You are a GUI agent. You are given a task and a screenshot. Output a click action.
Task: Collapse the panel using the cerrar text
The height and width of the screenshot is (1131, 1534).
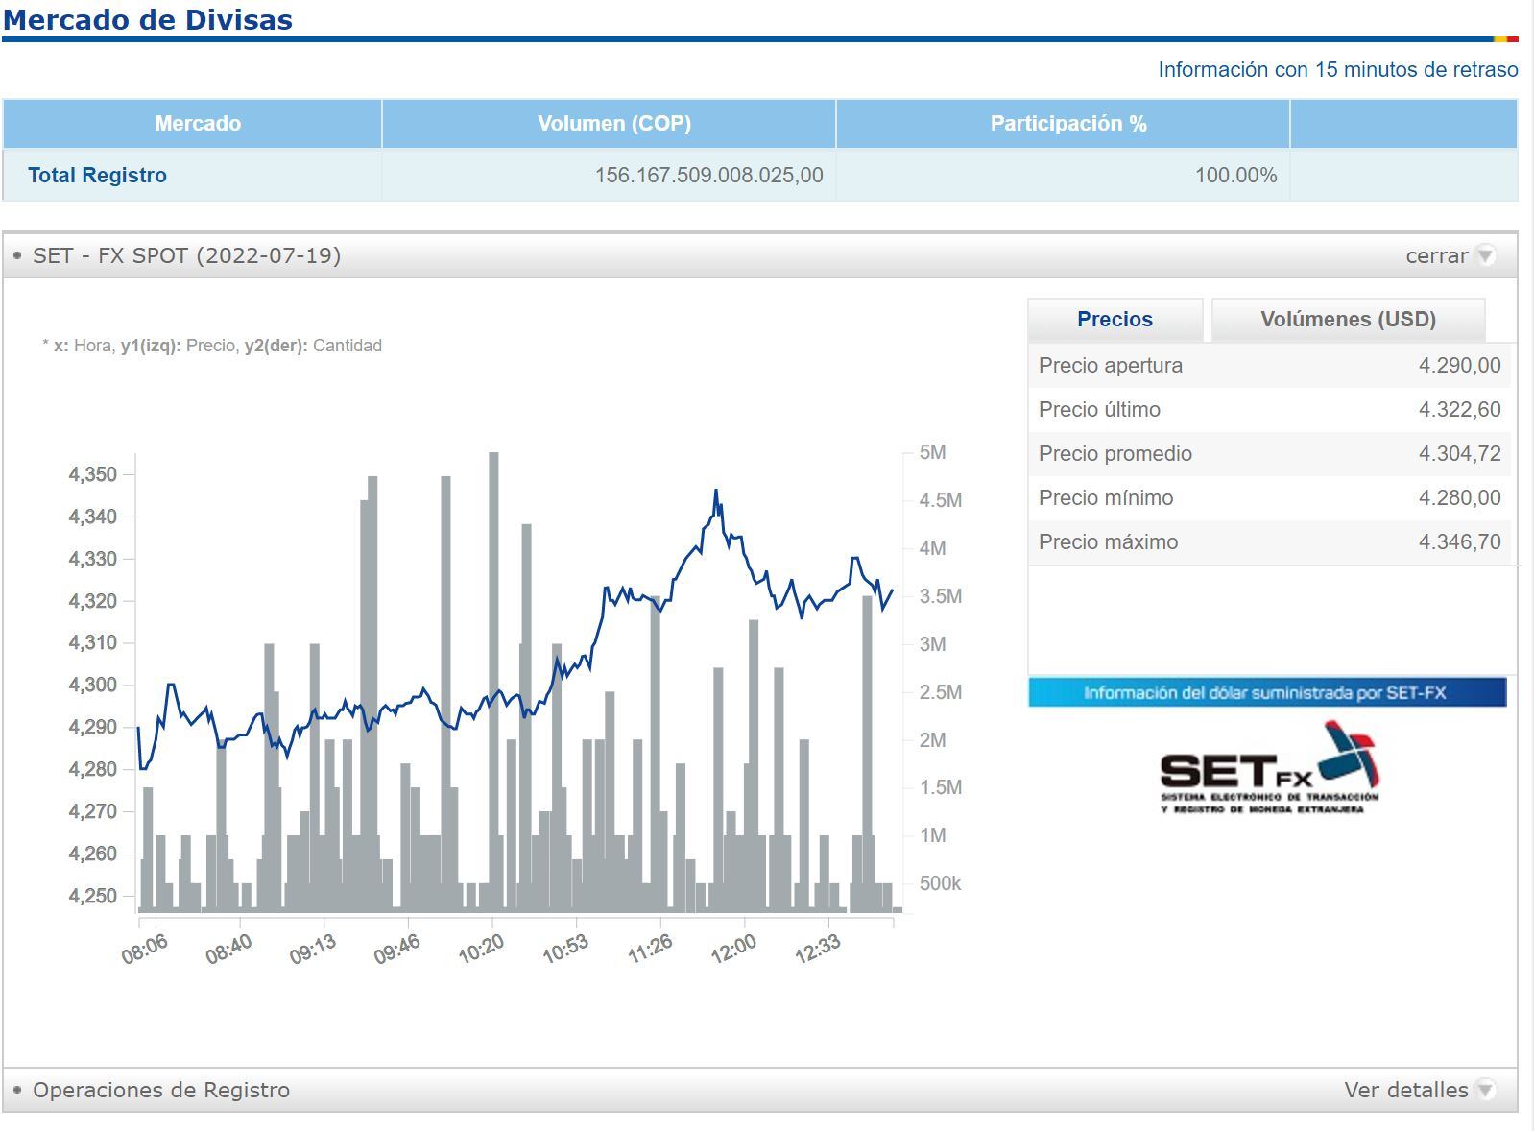click(x=1436, y=255)
